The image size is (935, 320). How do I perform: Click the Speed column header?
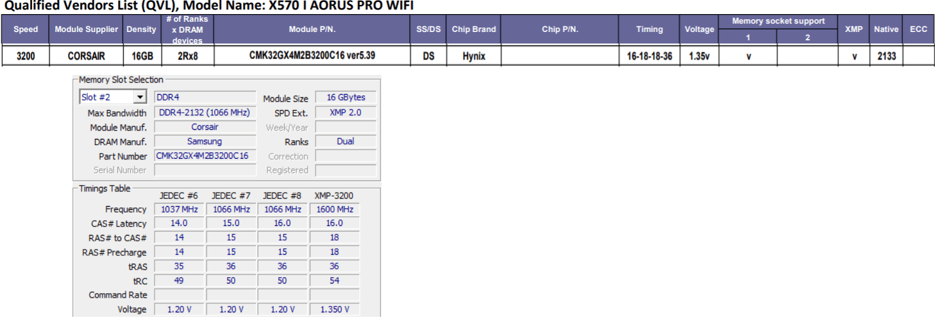coord(26,29)
